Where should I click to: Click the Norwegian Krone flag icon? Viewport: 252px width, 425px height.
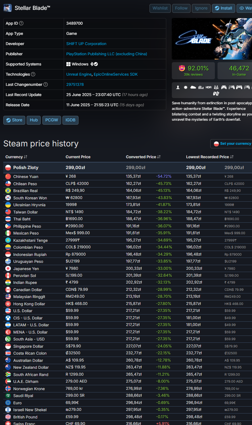[8, 388]
